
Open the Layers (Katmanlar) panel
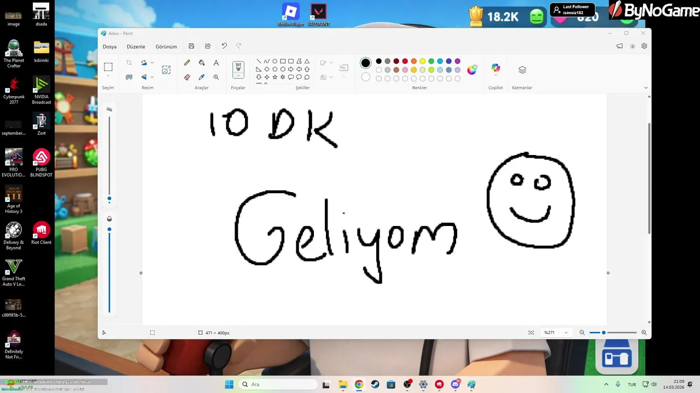coord(522,70)
